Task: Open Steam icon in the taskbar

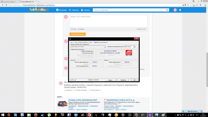Action: pyautogui.click(x=42, y=115)
